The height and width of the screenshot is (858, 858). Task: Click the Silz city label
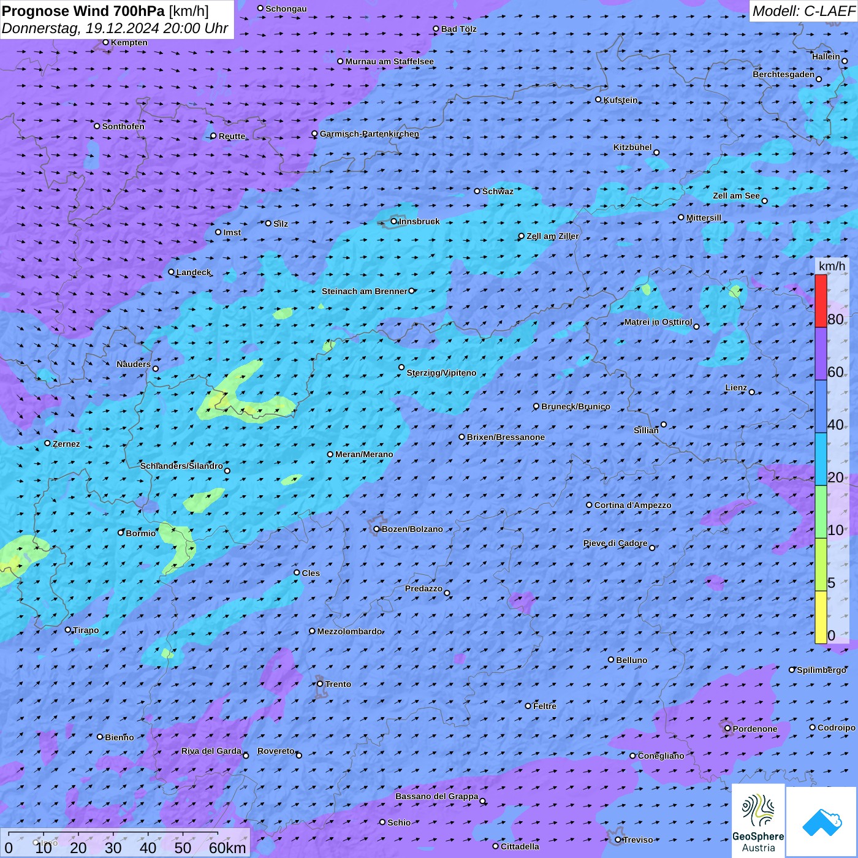point(280,224)
